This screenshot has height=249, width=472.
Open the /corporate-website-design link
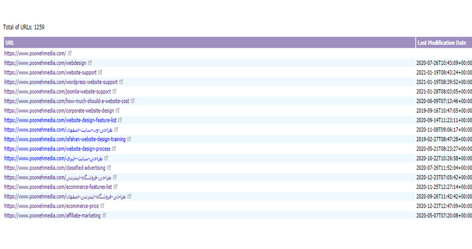[59, 111]
